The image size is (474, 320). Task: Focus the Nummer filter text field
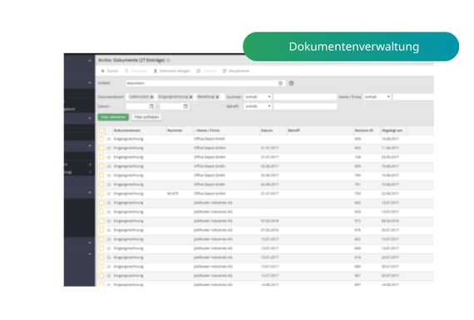tap(305, 97)
